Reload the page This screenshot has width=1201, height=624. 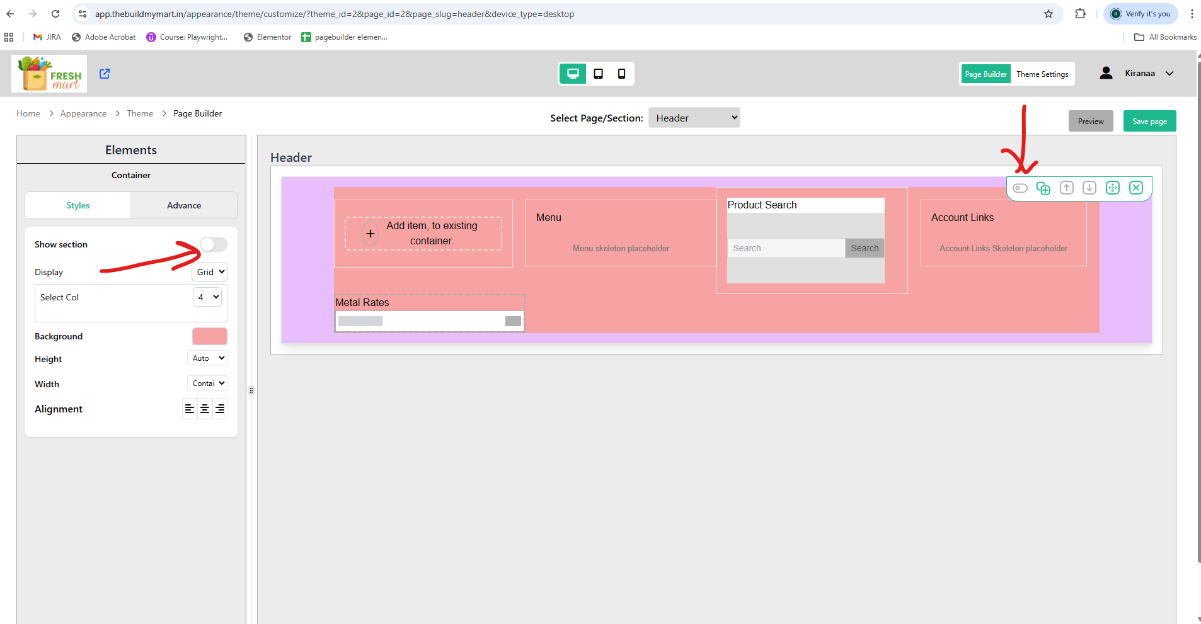tap(55, 14)
